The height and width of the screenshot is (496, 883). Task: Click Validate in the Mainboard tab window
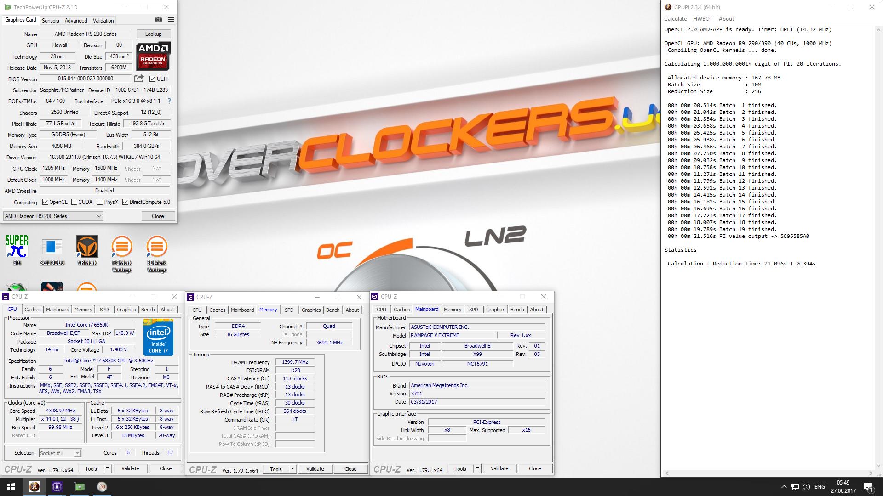[x=499, y=468]
